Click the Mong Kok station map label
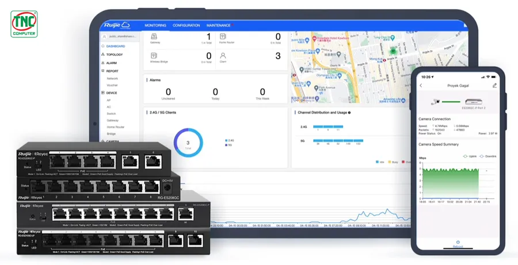This screenshot has height=265, width=518. pyautogui.click(x=375, y=59)
